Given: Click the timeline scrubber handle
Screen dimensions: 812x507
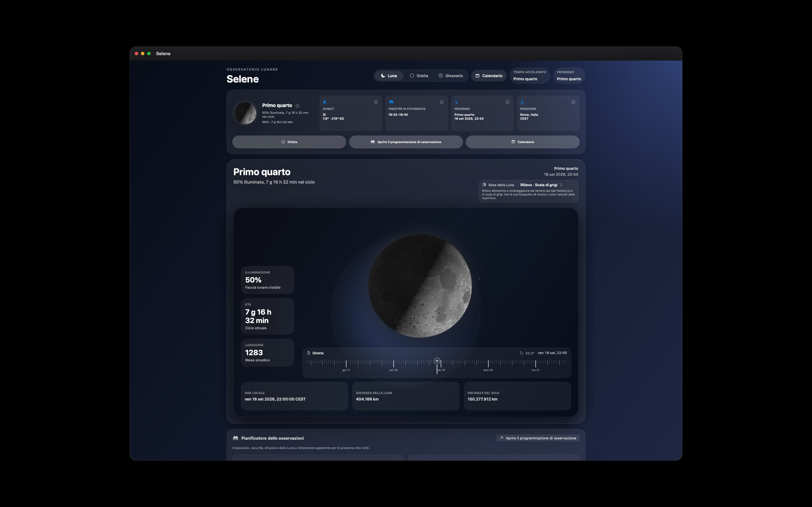Looking at the screenshot, I should [x=437, y=361].
